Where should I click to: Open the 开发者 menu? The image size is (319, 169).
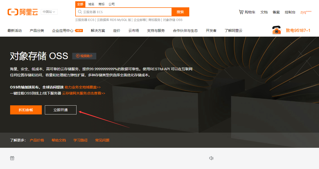tap(211, 31)
